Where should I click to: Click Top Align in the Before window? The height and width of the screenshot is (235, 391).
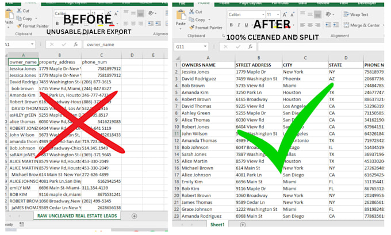[x=126, y=13]
